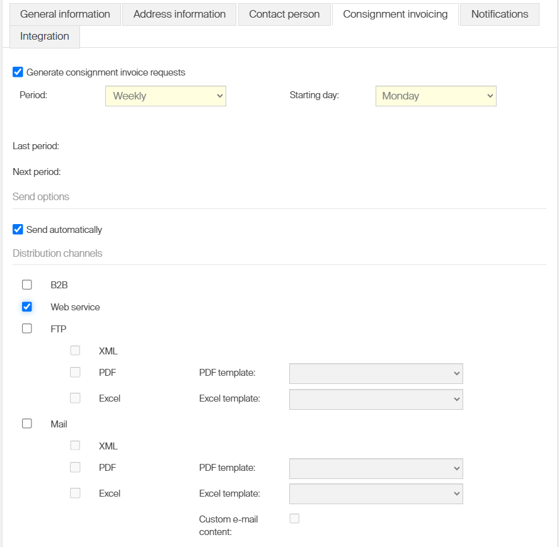
Task: Click the Web service label text
Action: (x=75, y=307)
